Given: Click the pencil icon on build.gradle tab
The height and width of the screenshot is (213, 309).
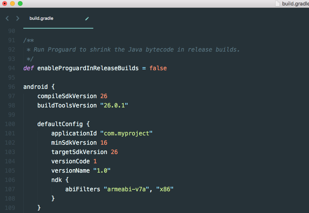Looking at the screenshot, I should (x=87, y=19).
